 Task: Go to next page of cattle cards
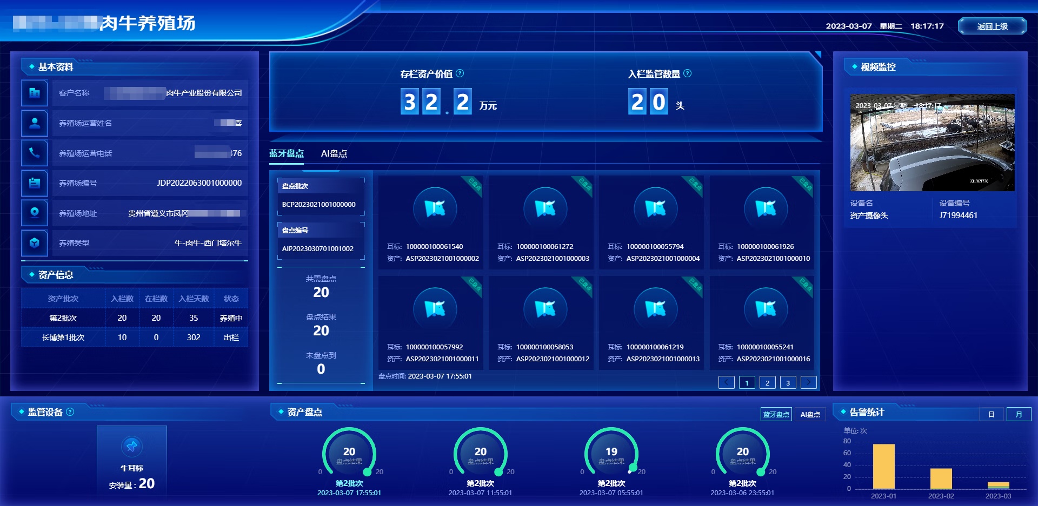pyautogui.click(x=808, y=382)
